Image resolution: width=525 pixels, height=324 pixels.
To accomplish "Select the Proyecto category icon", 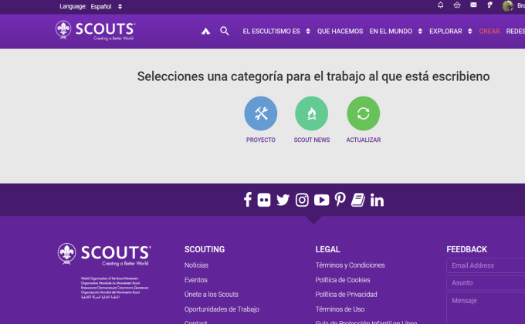I will coord(260,113).
